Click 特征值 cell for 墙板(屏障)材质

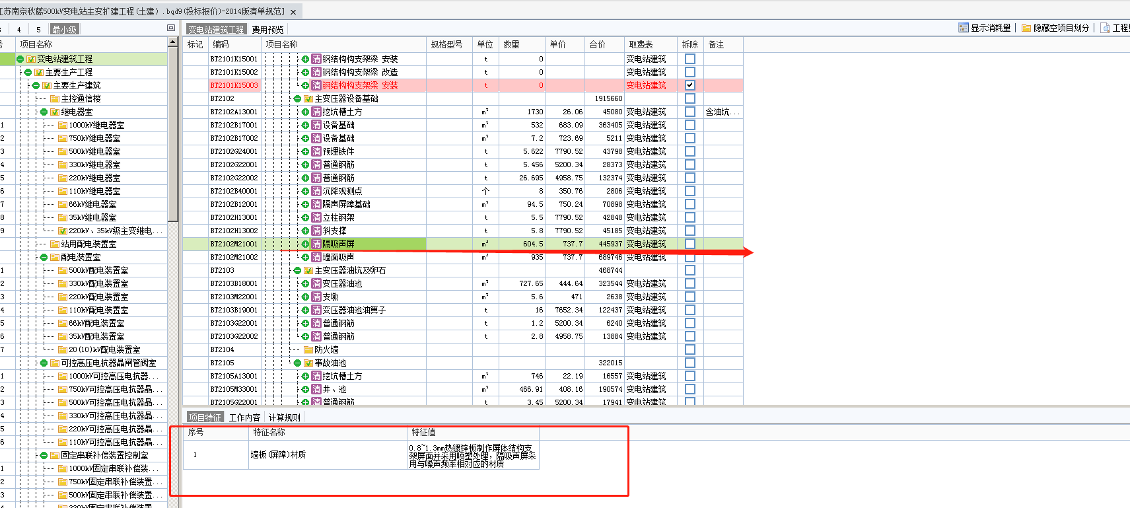tap(473, 455)
